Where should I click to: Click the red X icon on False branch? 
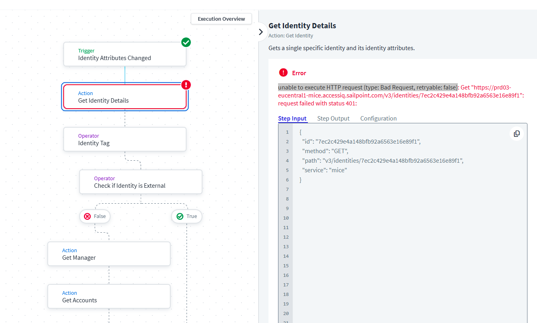(x=88, y=216)
